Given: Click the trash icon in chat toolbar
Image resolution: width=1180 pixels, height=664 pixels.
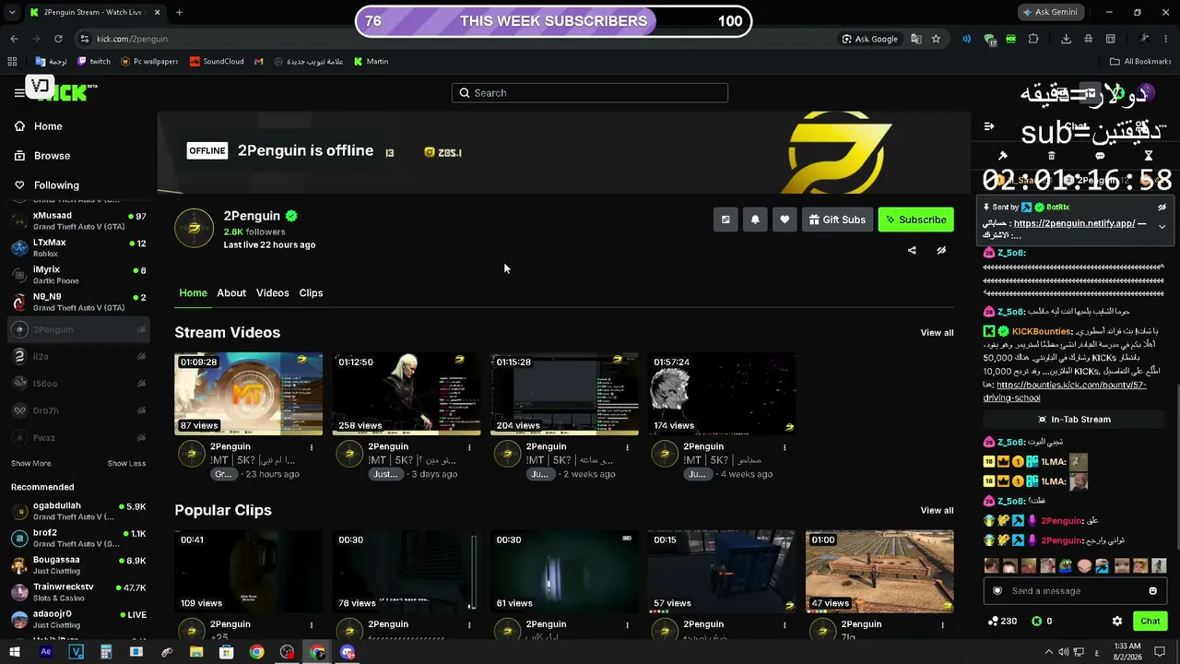Looking at the screenshot, I should tap(1051, 156).
